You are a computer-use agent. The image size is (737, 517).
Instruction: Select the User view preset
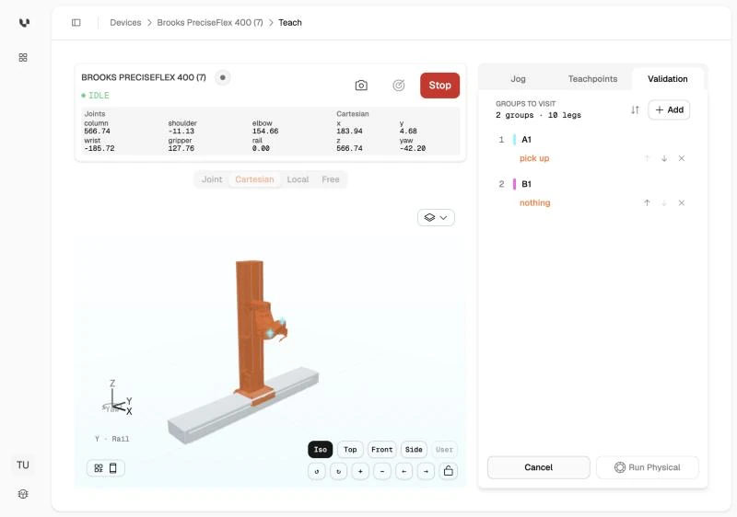pyautogui.click(x=444, y=450)
